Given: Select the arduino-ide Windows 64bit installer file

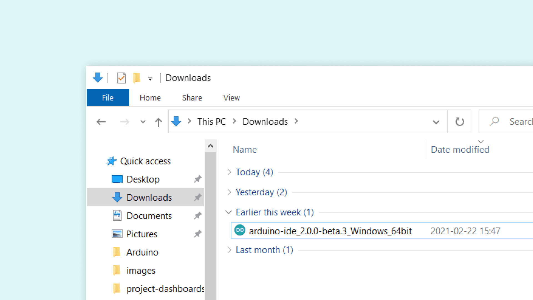Looking at the screenshot, I should point(330,231).
